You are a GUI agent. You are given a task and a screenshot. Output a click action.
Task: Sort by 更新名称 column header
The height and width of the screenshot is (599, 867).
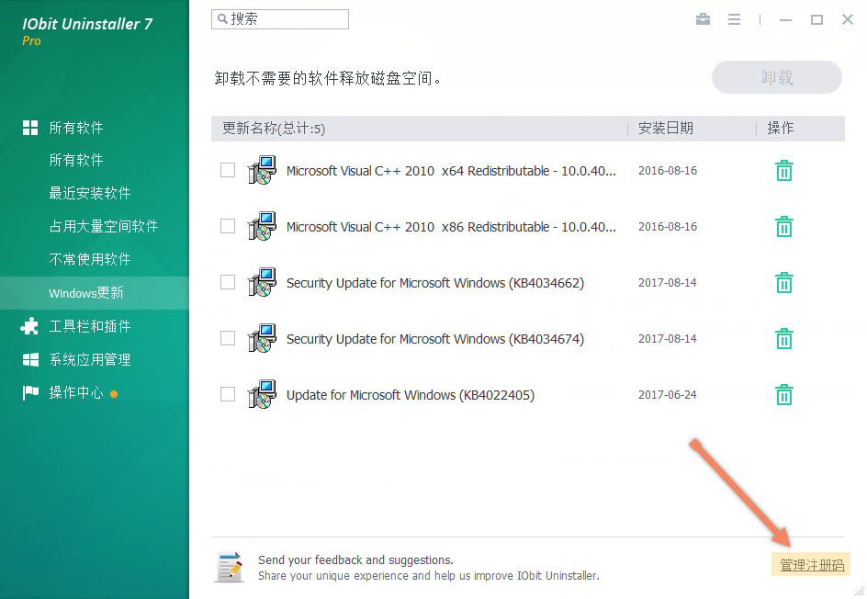pos(274,129)
